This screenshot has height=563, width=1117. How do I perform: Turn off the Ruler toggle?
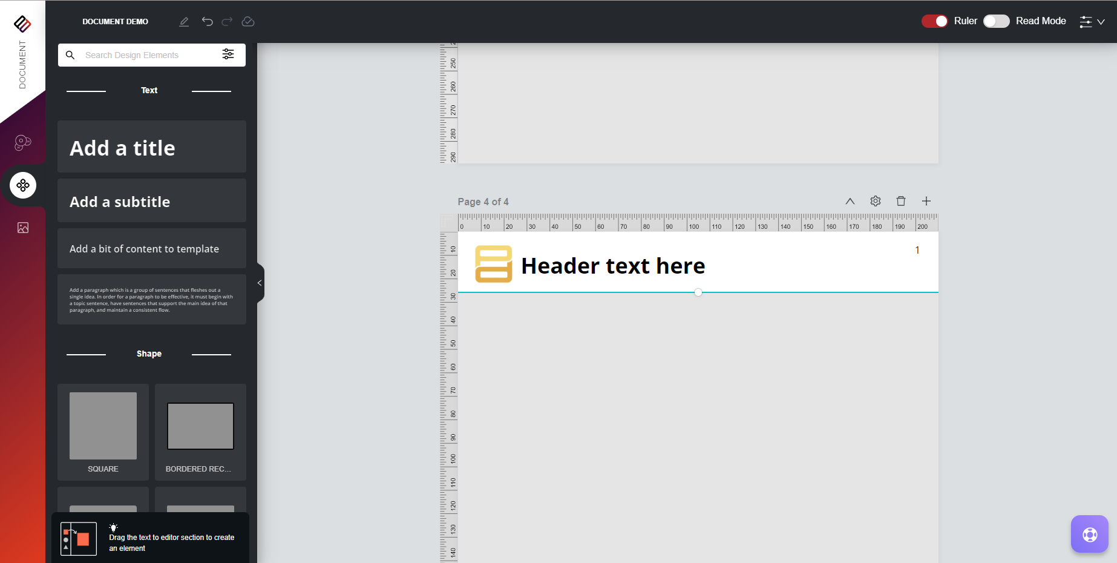point(934,21)
